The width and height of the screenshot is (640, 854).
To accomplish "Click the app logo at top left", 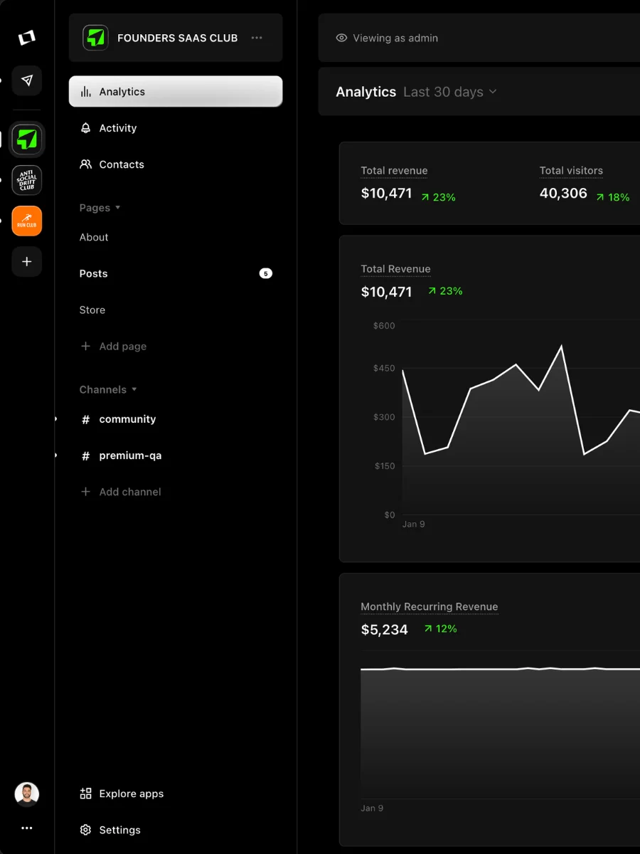I will pos(26,38).
